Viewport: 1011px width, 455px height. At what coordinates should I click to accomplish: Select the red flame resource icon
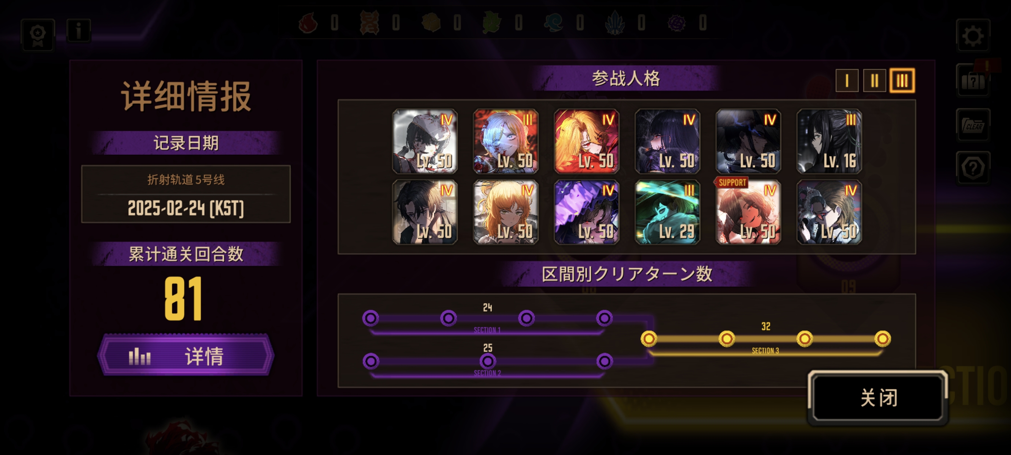[x=309, y=23]
